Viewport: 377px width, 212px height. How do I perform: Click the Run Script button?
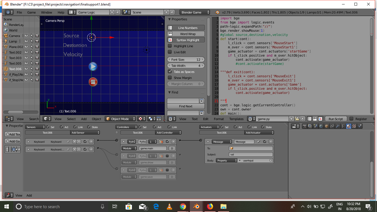tap(336, 119)
